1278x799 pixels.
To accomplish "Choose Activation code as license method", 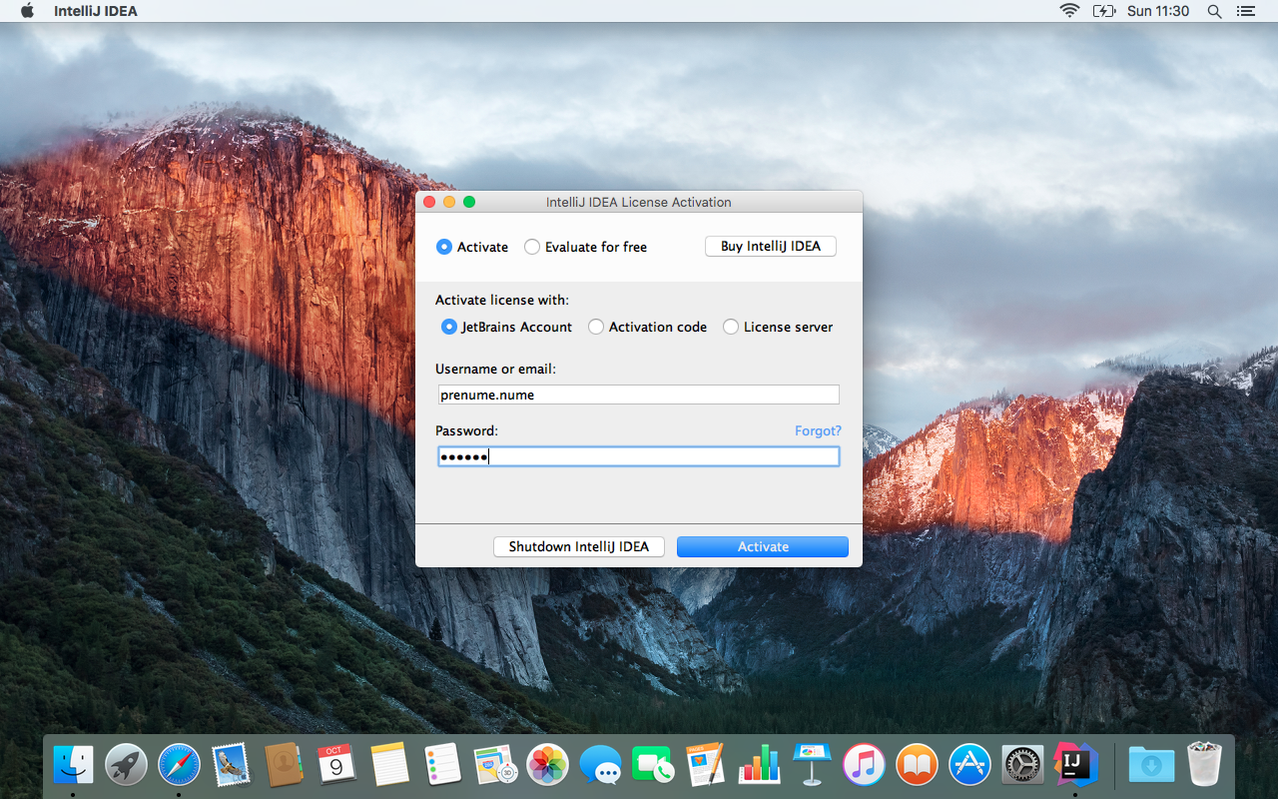I will coord(595,327).
